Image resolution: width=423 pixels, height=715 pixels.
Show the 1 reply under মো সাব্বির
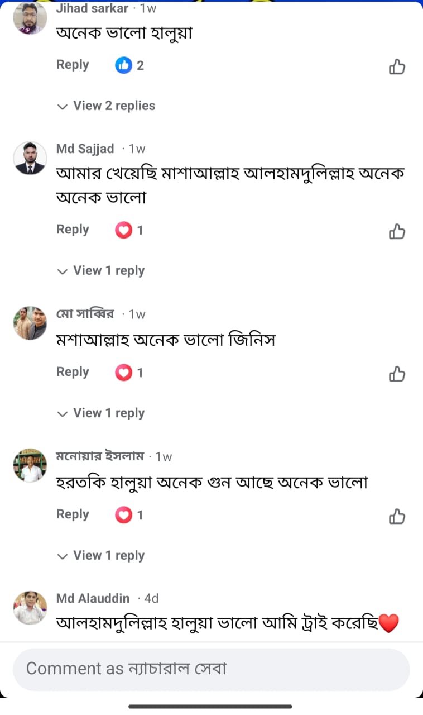tap(102, 413)
